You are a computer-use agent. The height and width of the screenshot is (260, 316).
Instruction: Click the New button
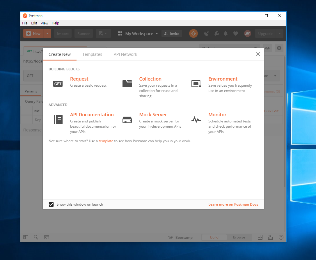33,33
